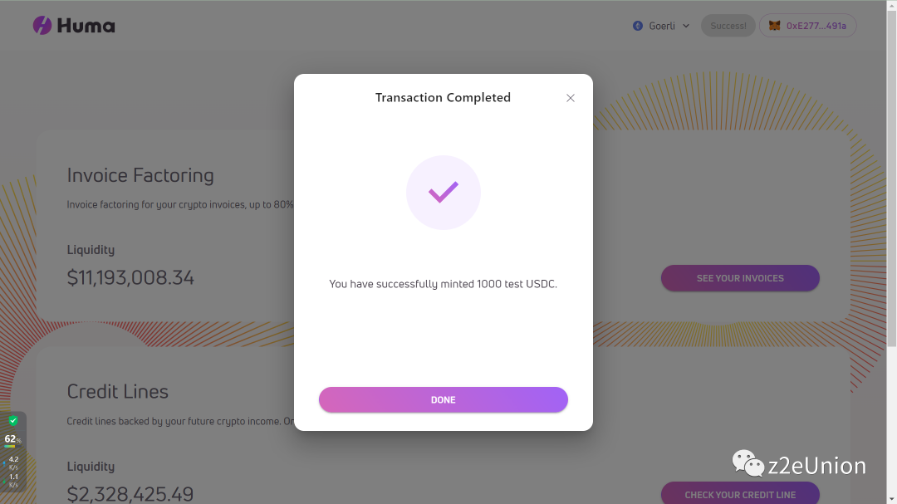
Task: Click the Credit Lines heading
Action: click(x=117, y=392)
